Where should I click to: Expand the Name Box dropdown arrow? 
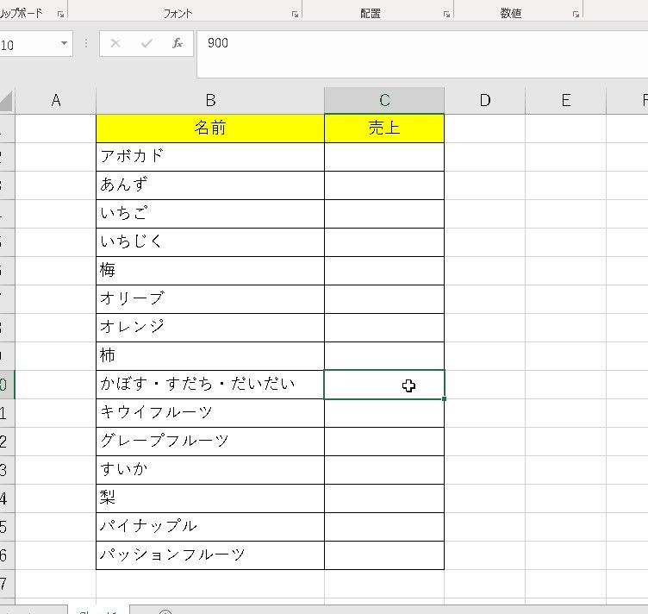pyautogui.click(x=65, y=44)
